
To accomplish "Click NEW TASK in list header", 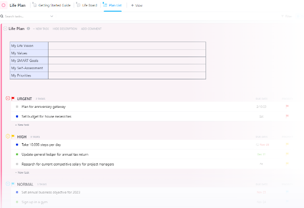I will tap(41, 29).
